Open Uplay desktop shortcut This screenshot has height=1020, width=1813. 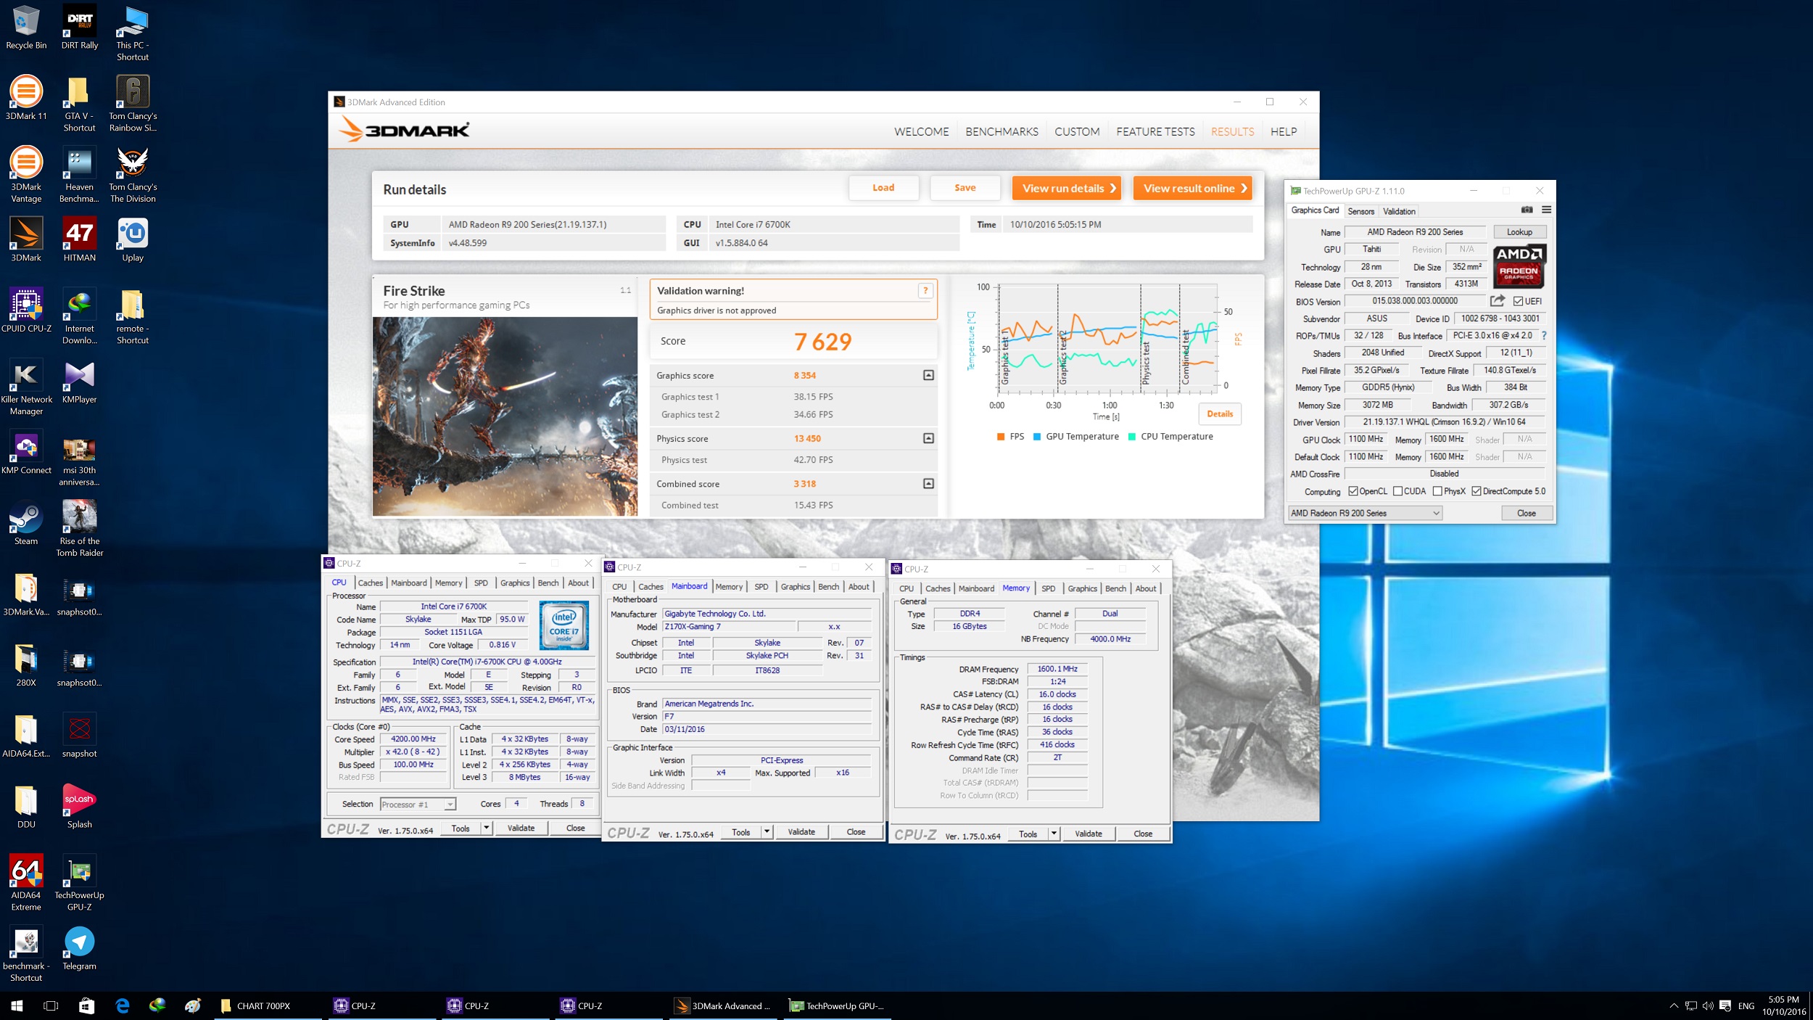(133, 239)
